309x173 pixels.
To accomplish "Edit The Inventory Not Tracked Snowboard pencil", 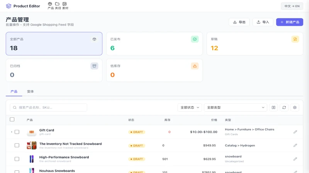I will click(295, 145).
